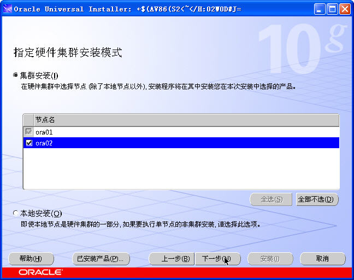Click the 节点名 column header
The width and height of the screenshot is (354, 280).
click(186, 120)
